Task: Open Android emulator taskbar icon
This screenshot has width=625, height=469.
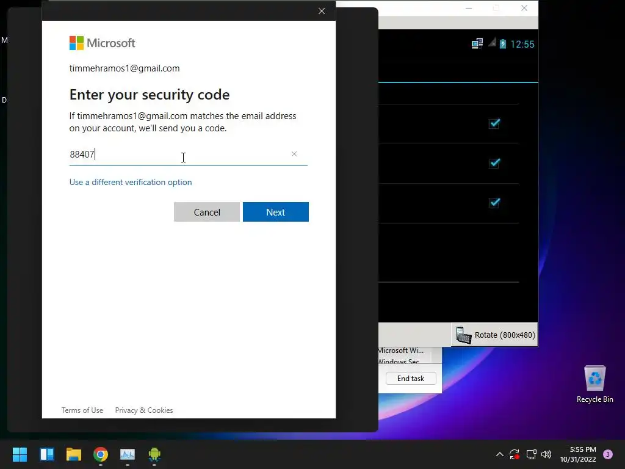Action: [x=154, y=454]
